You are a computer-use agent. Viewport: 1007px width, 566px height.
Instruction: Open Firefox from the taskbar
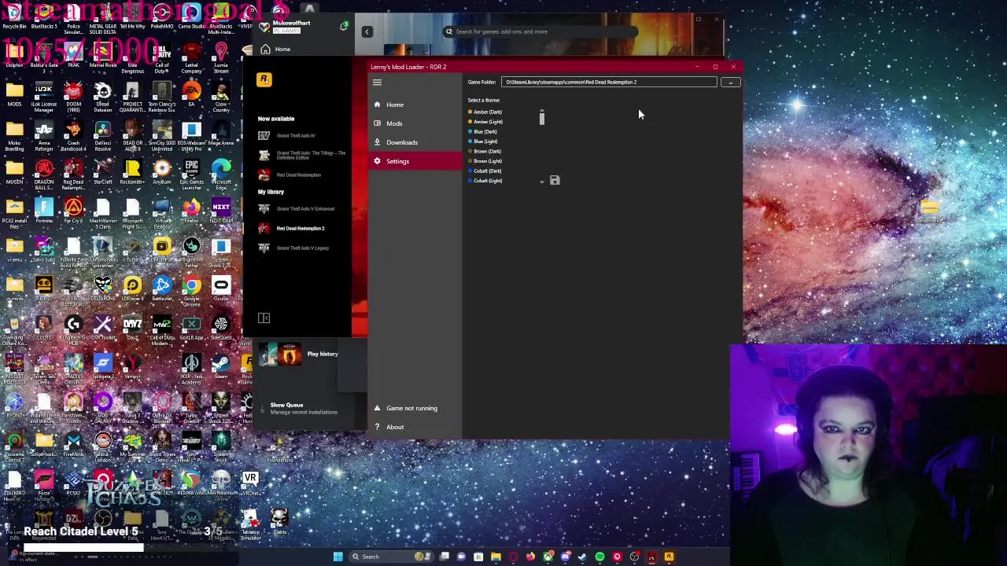click(x=530, y=557)
